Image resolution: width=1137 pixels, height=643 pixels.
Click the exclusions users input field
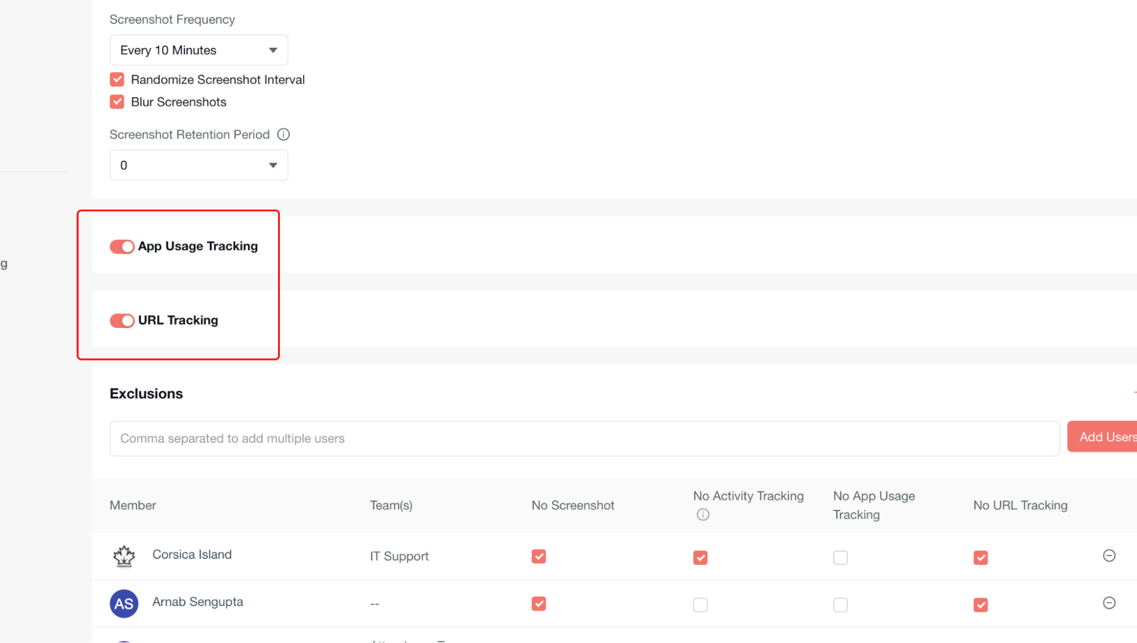584,439
